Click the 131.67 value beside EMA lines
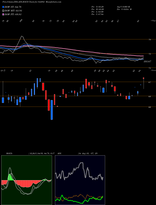This screenshot has width=156, height=205. pyautogui.click(x=147, y=61)
